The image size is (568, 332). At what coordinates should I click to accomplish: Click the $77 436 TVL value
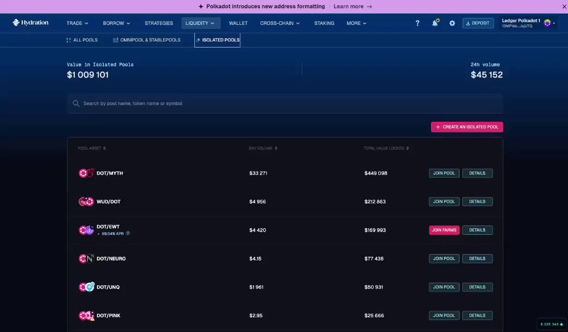tap(374, 259)
